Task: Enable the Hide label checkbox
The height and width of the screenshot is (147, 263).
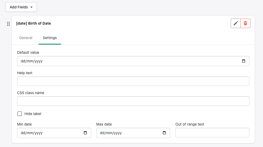Action: pos(20,114)
